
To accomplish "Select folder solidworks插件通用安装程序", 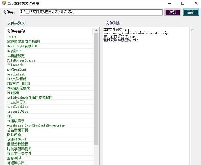I will coord(49,97).
